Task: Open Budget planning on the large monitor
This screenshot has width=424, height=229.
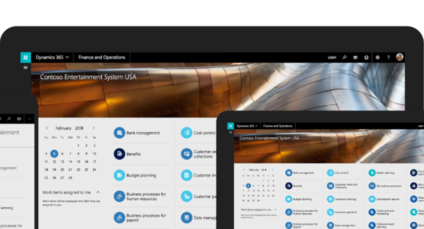Action: [141, 176]
